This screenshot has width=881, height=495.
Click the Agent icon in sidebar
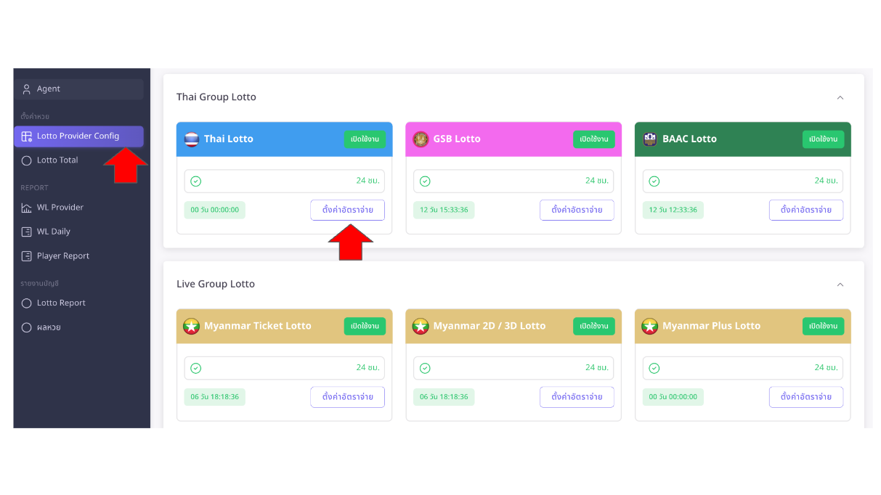click(x=28, y=89)
